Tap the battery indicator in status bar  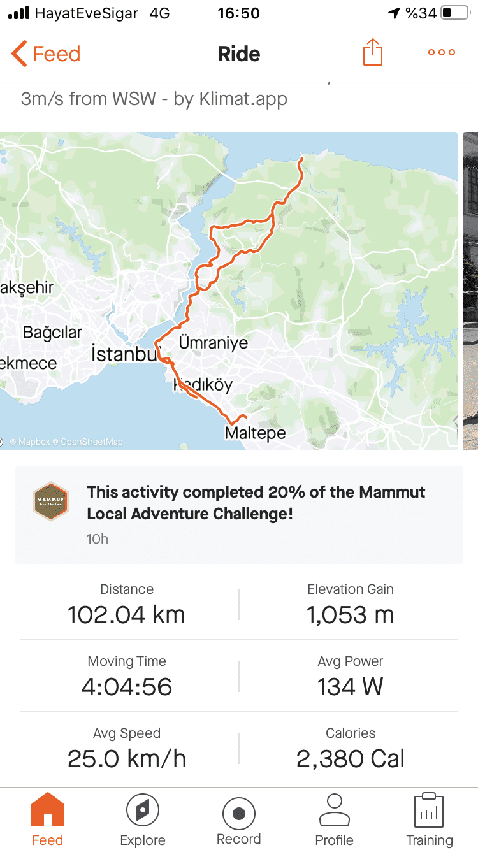tap(454, 13)
